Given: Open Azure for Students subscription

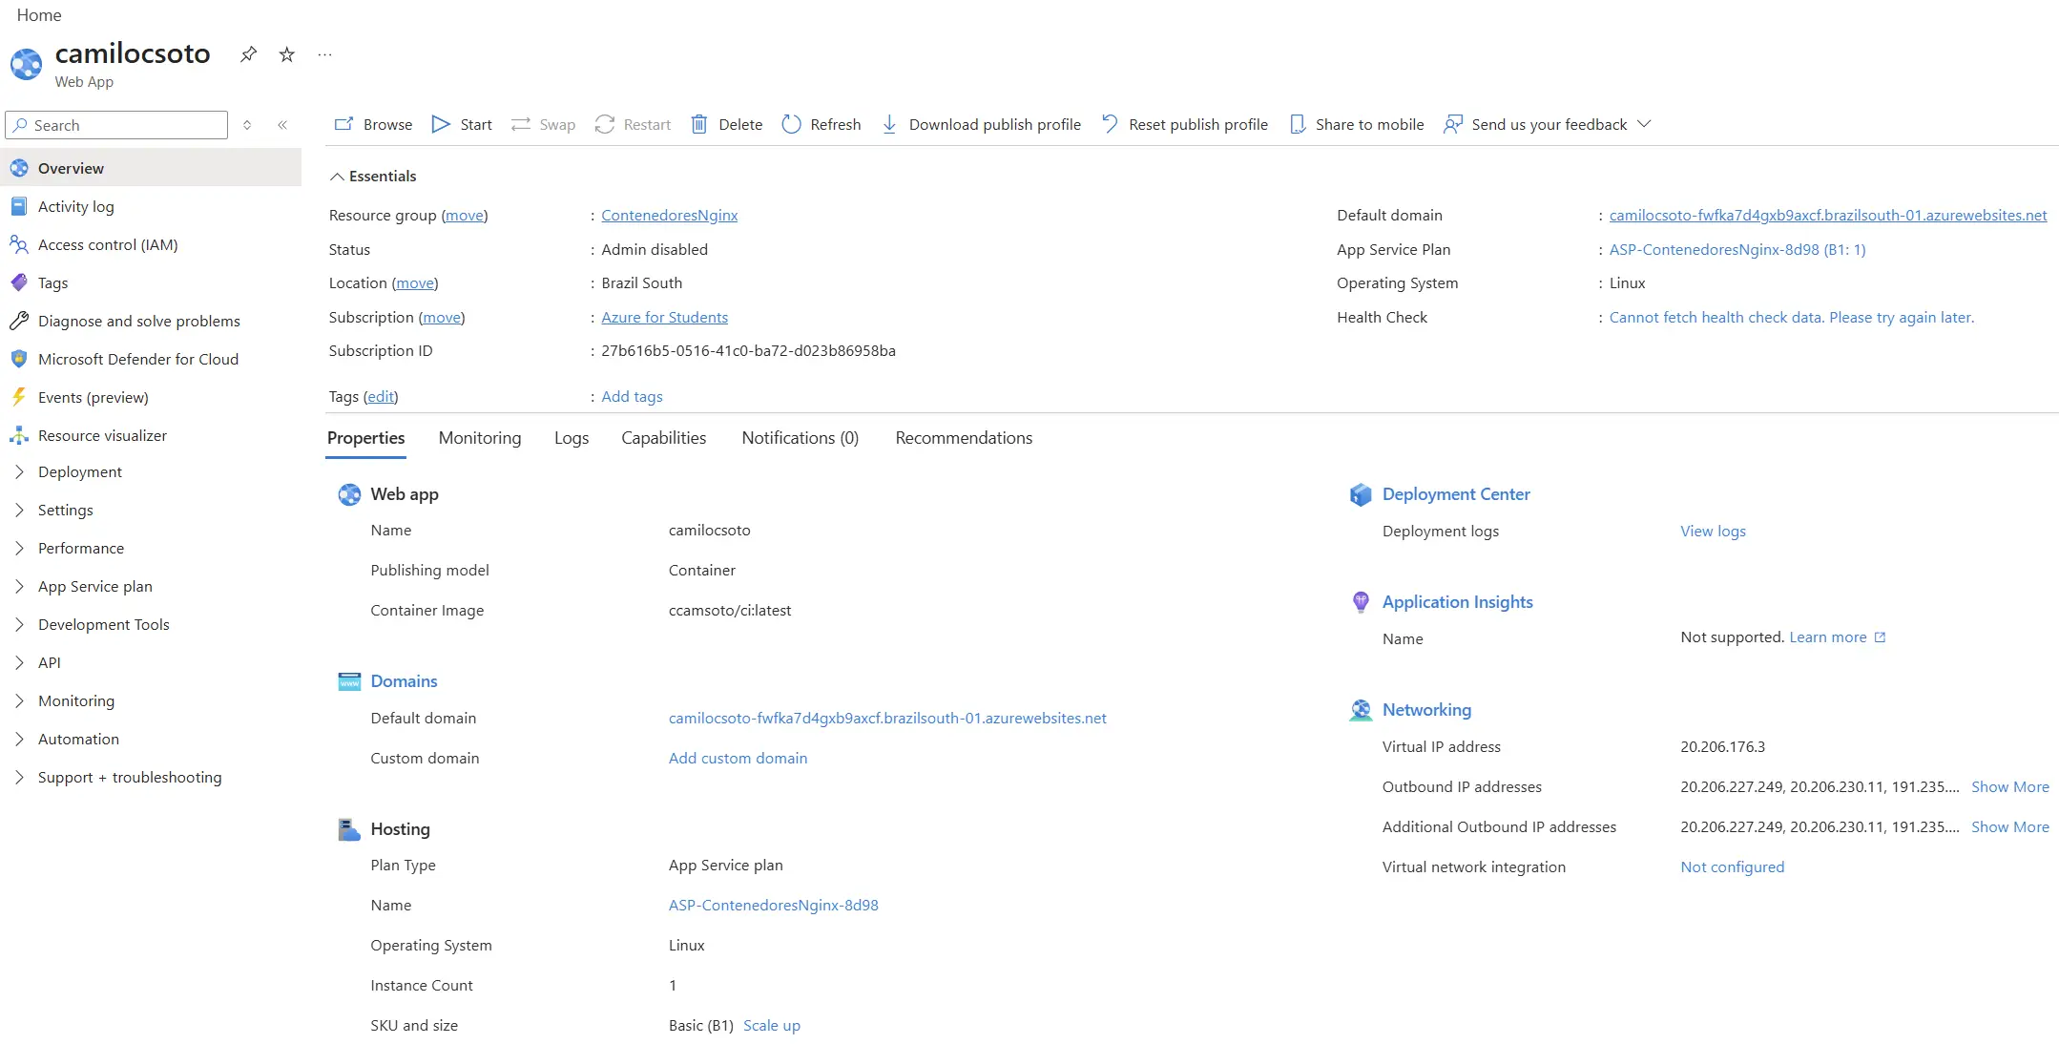Looking at the screenshot, I should (x=665, y=318).
